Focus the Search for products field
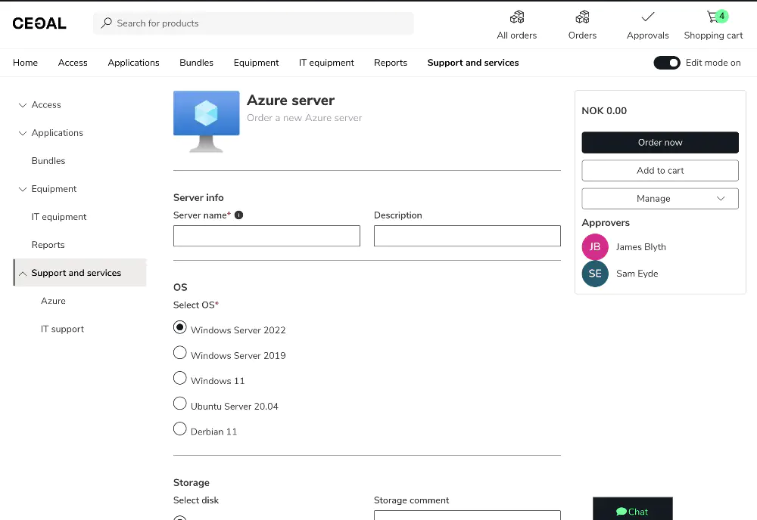 pos(254,23)
